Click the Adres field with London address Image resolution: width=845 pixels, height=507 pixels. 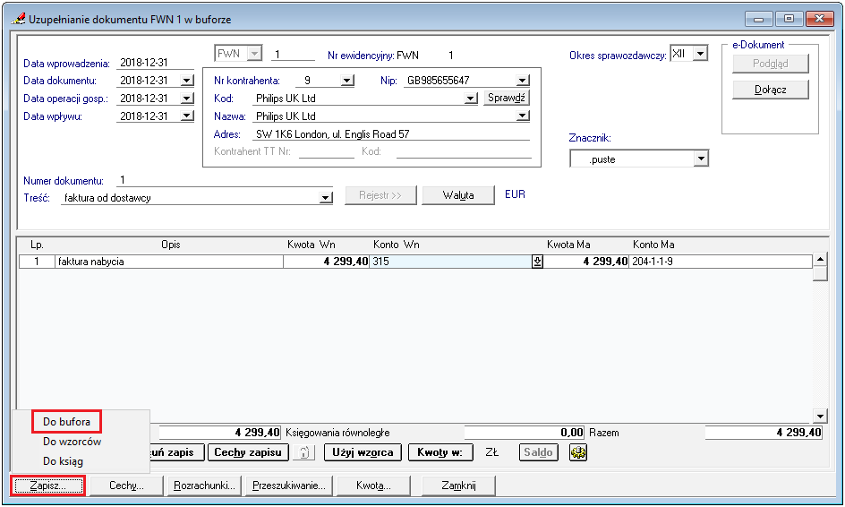(391, 133)
